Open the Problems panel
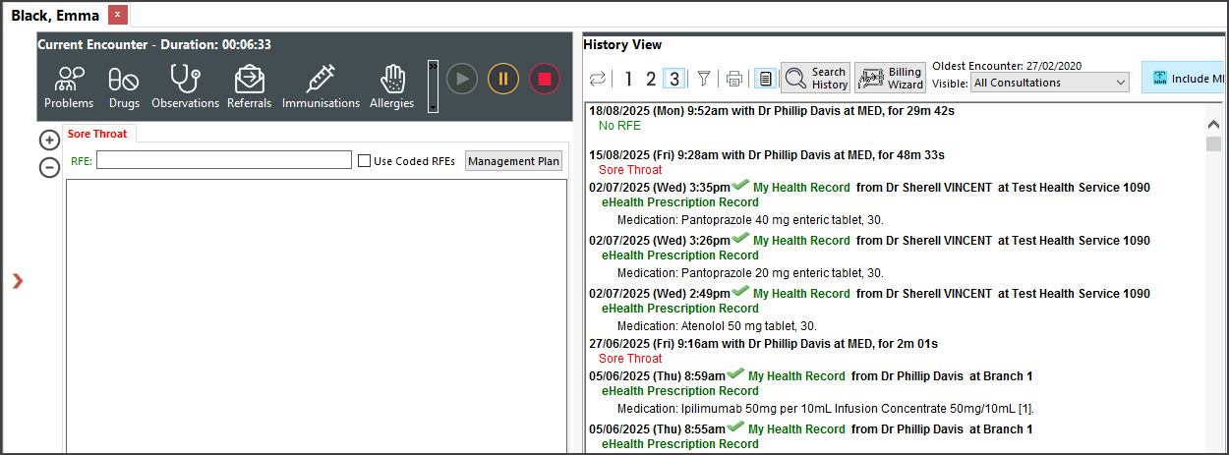1229x455 pixels. coord(69,86)
